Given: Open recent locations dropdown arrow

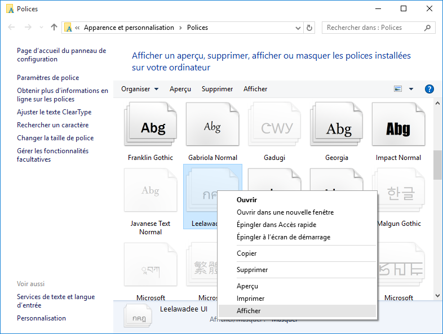Looking at the screenshot, I should tap(42, 28).
